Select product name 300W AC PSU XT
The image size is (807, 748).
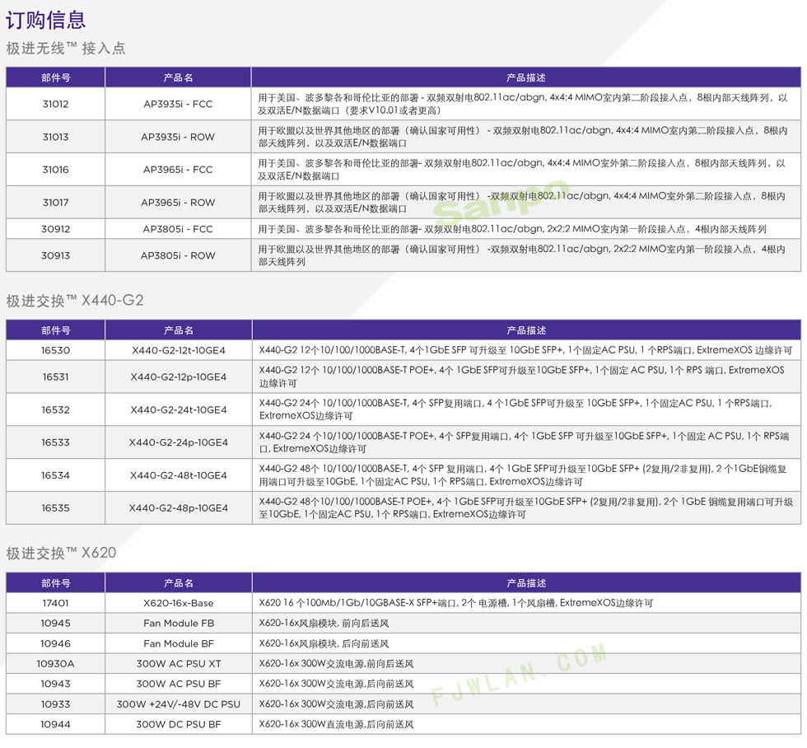click(x=179, y=664)
